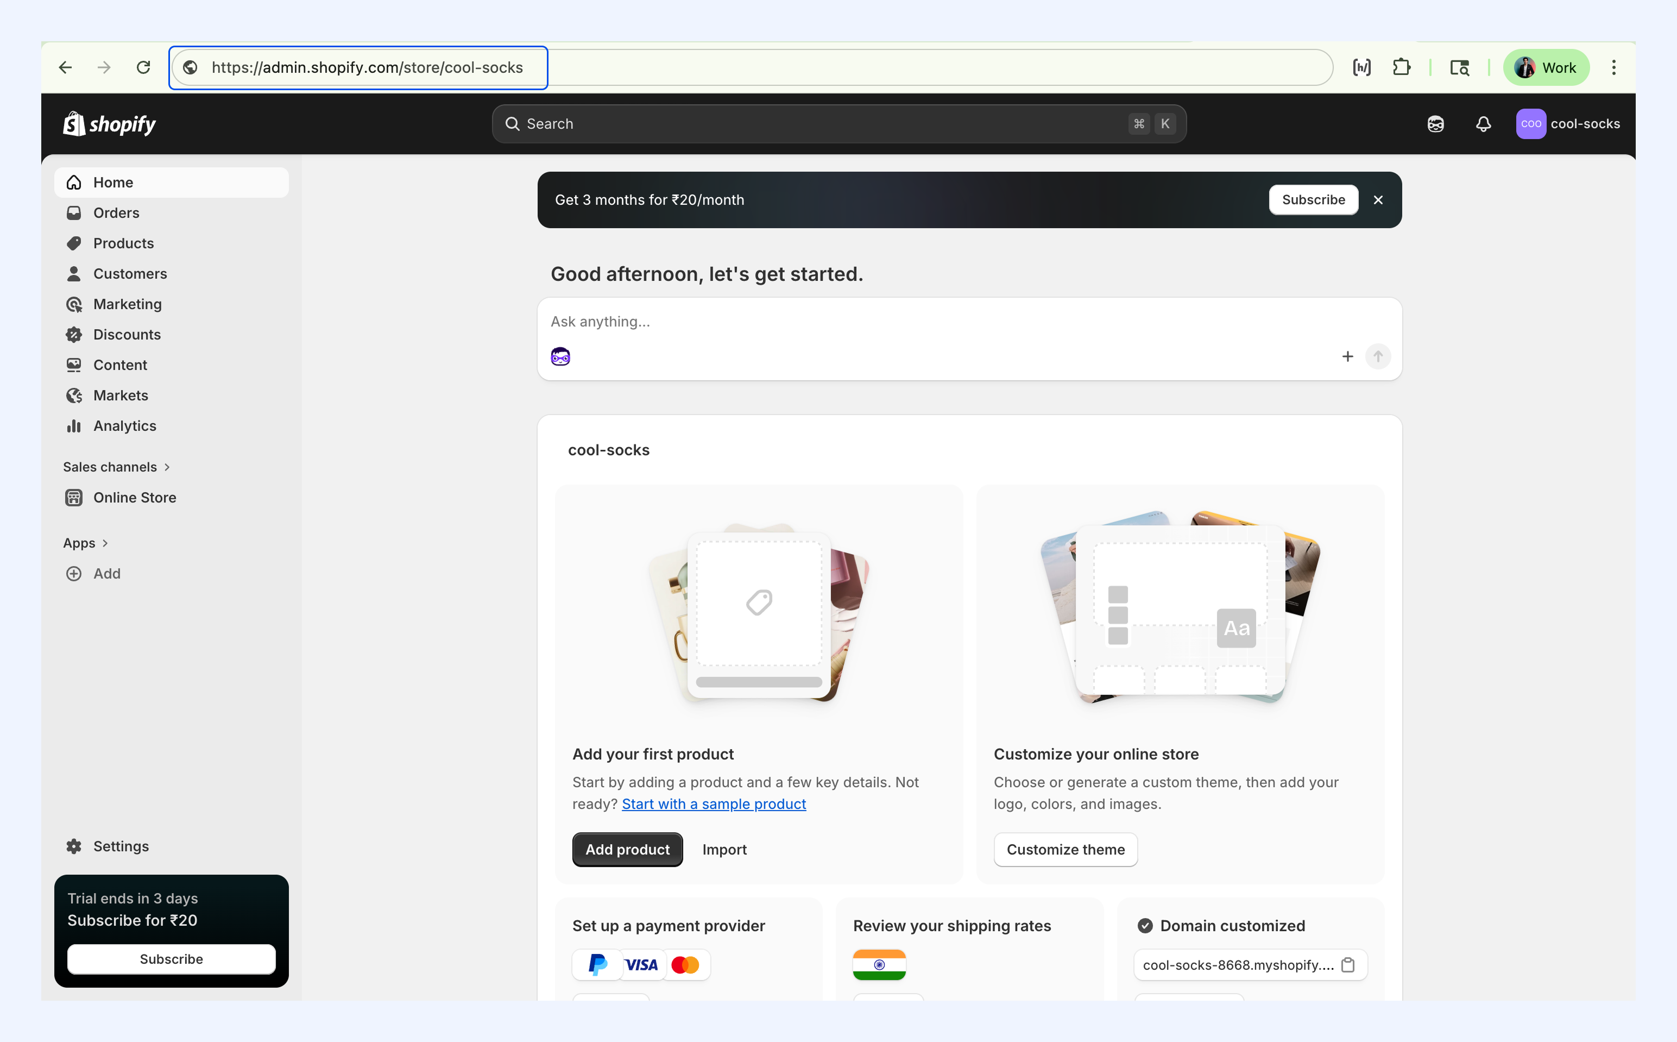Click Subscribe in the top offer banner
This screenshot has height=1042, width=1677.
1313,200
